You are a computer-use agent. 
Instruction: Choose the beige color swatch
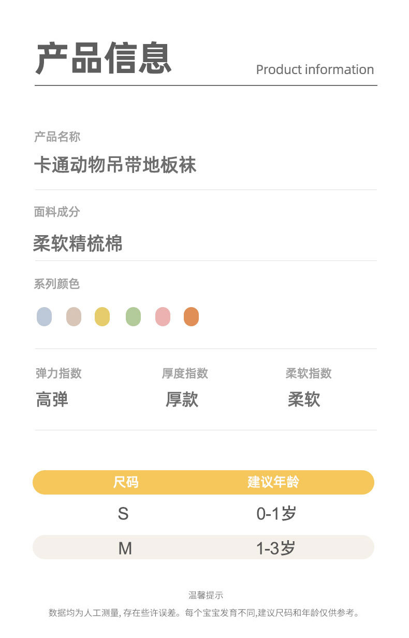click(74, 316)
